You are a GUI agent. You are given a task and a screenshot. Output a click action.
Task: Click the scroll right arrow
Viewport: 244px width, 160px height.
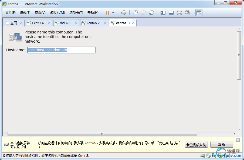click(x=234, y=134)
